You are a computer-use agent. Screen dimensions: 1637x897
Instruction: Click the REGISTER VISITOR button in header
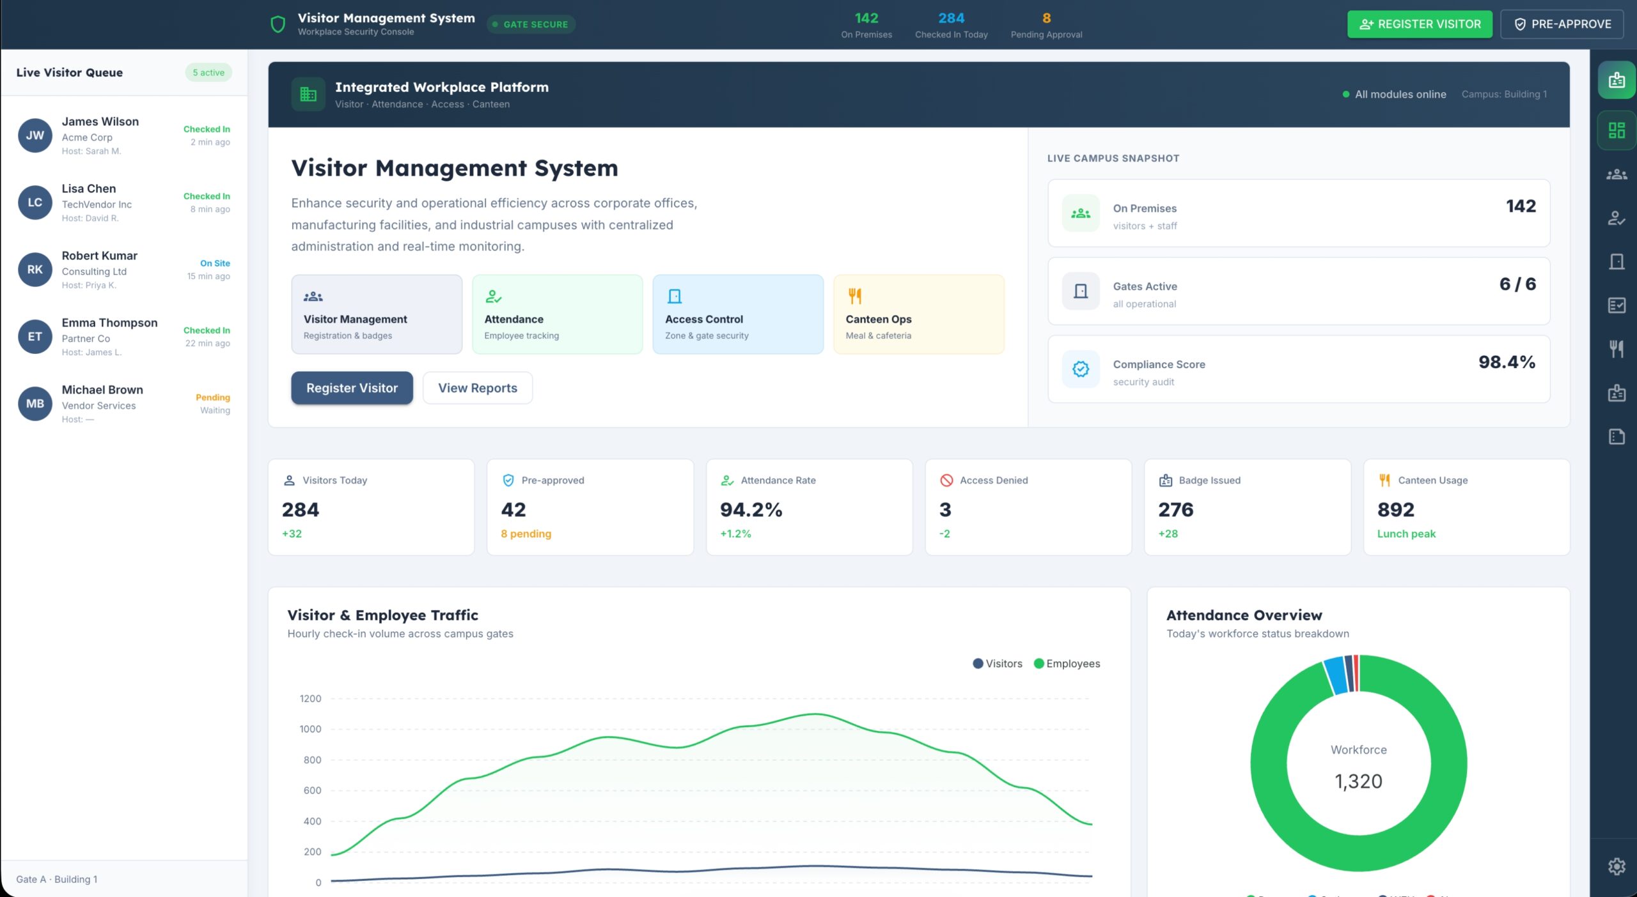coord(1420,24)
